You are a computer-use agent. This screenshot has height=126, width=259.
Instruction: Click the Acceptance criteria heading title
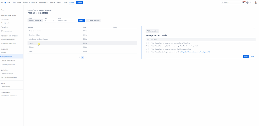click(157, 36)
